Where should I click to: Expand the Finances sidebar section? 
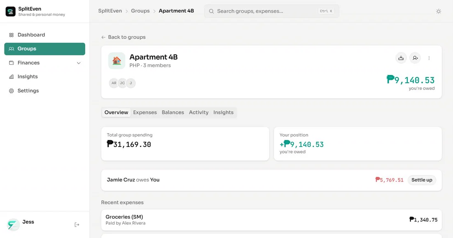tap(44, 63)
